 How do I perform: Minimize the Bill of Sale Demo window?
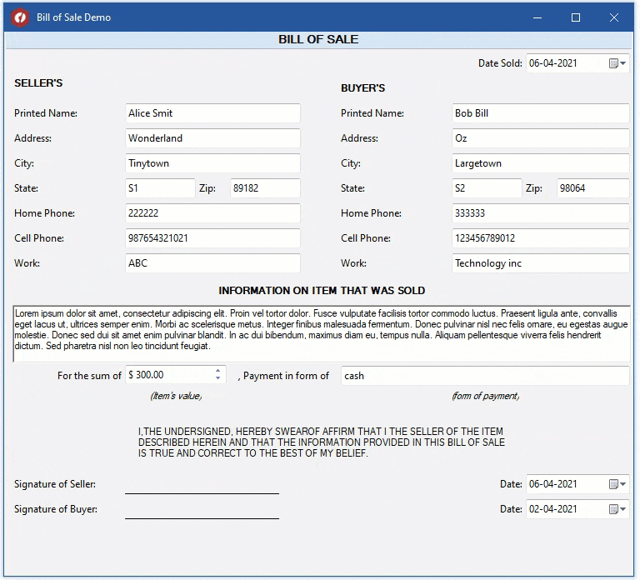click(537, 17)
